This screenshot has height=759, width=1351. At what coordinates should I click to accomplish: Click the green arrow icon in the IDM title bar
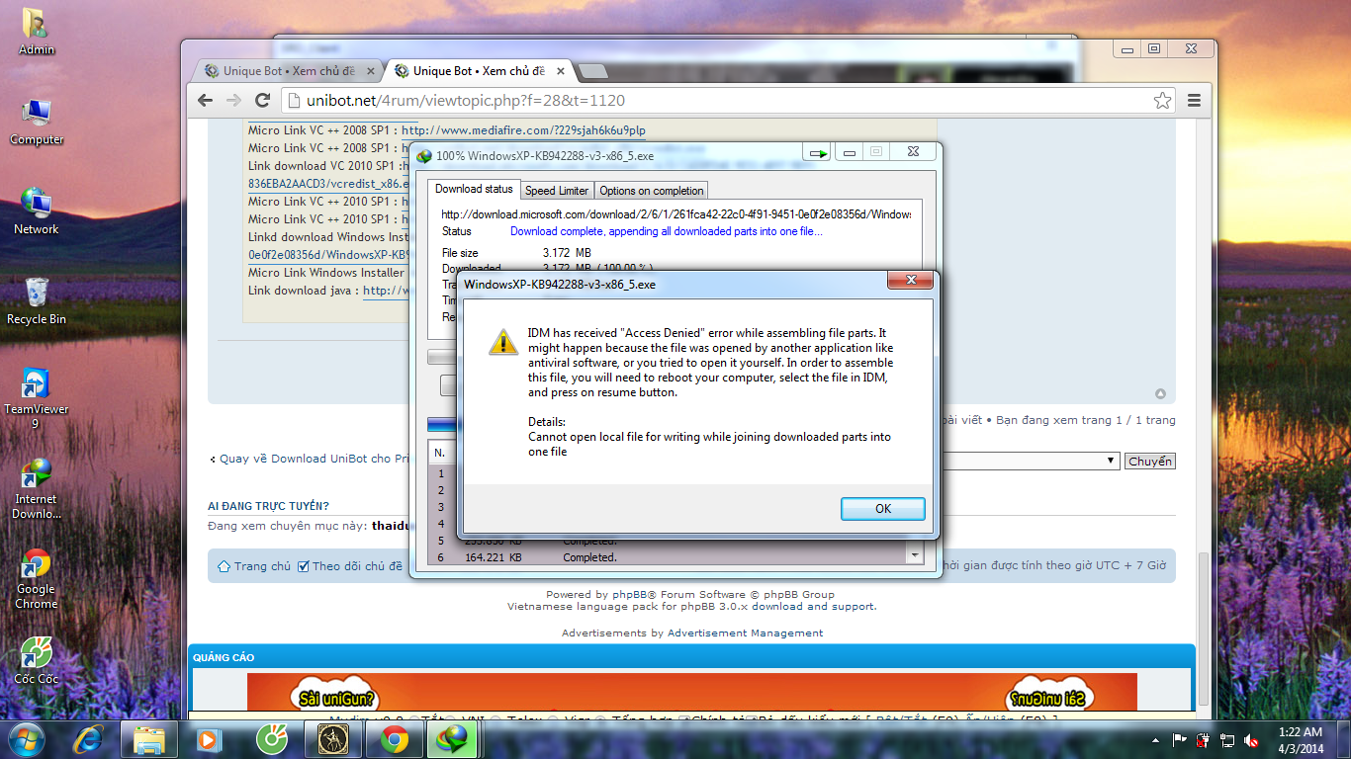pyautogui.click(x=818, y=153)
